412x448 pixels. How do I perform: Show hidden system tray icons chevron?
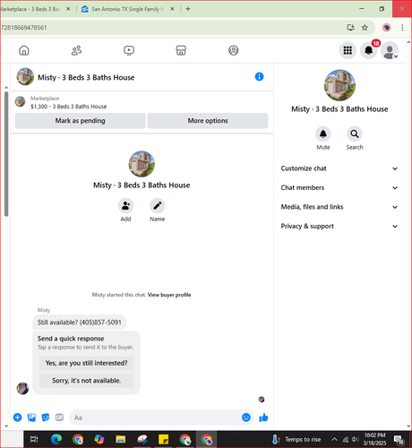click(334, 439)
